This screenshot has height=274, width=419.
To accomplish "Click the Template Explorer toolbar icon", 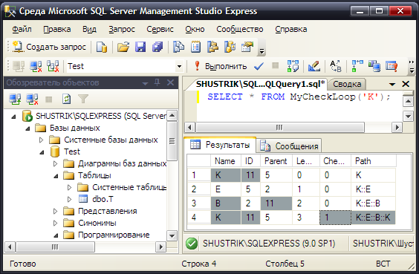I will click(x=230, y=48).
